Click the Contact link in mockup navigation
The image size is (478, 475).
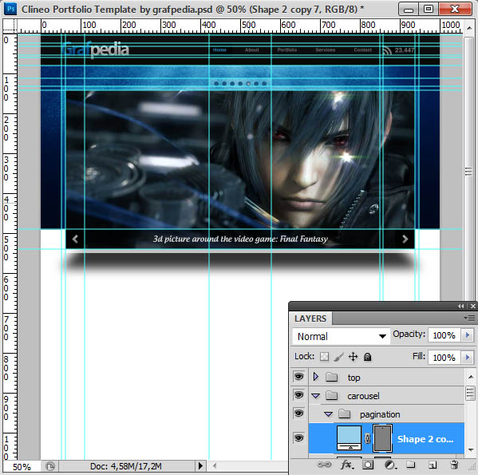tap(362, 49)
